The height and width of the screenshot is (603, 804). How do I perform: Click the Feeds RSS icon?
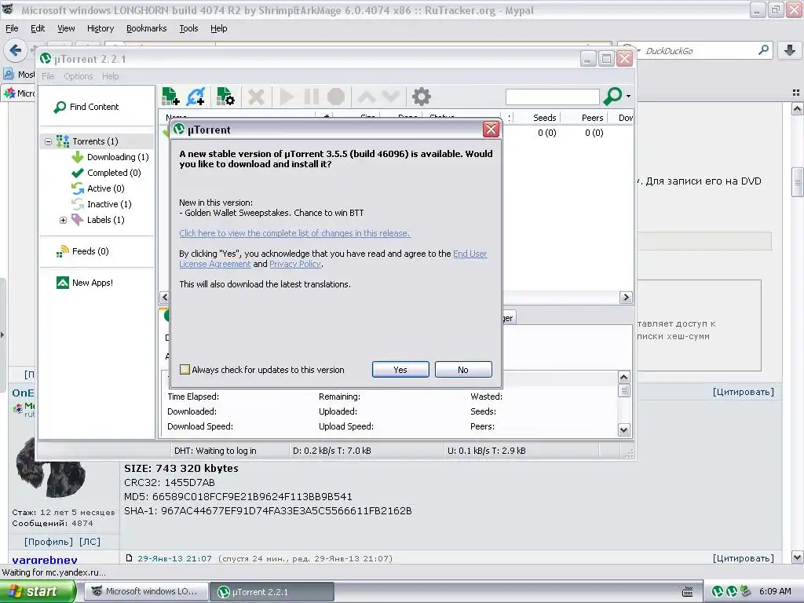tap(63, 251)
